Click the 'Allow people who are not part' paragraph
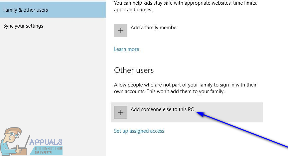 point(185,85)
